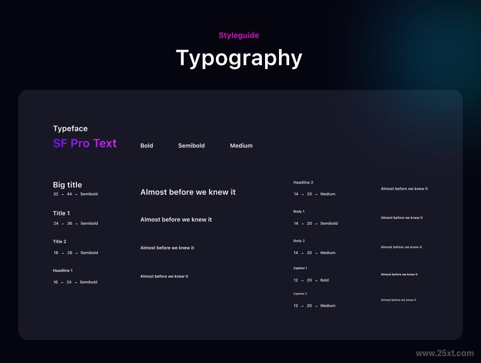Click the pink "Styleguide" heading

tap(239, 36)
